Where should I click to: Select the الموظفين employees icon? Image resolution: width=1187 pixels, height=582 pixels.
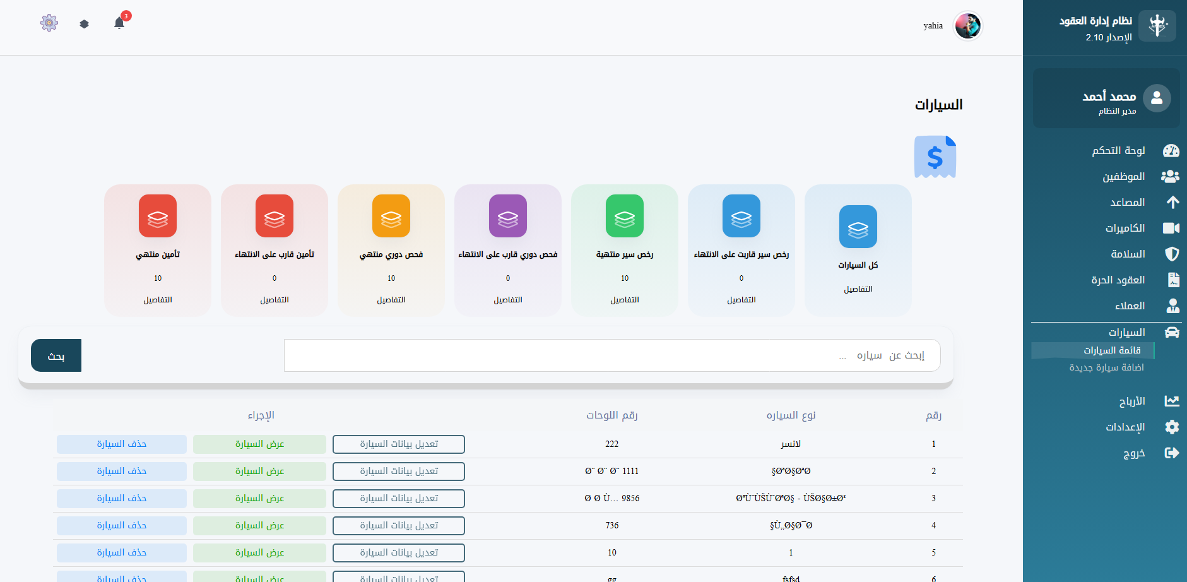tap(1171, 176)
